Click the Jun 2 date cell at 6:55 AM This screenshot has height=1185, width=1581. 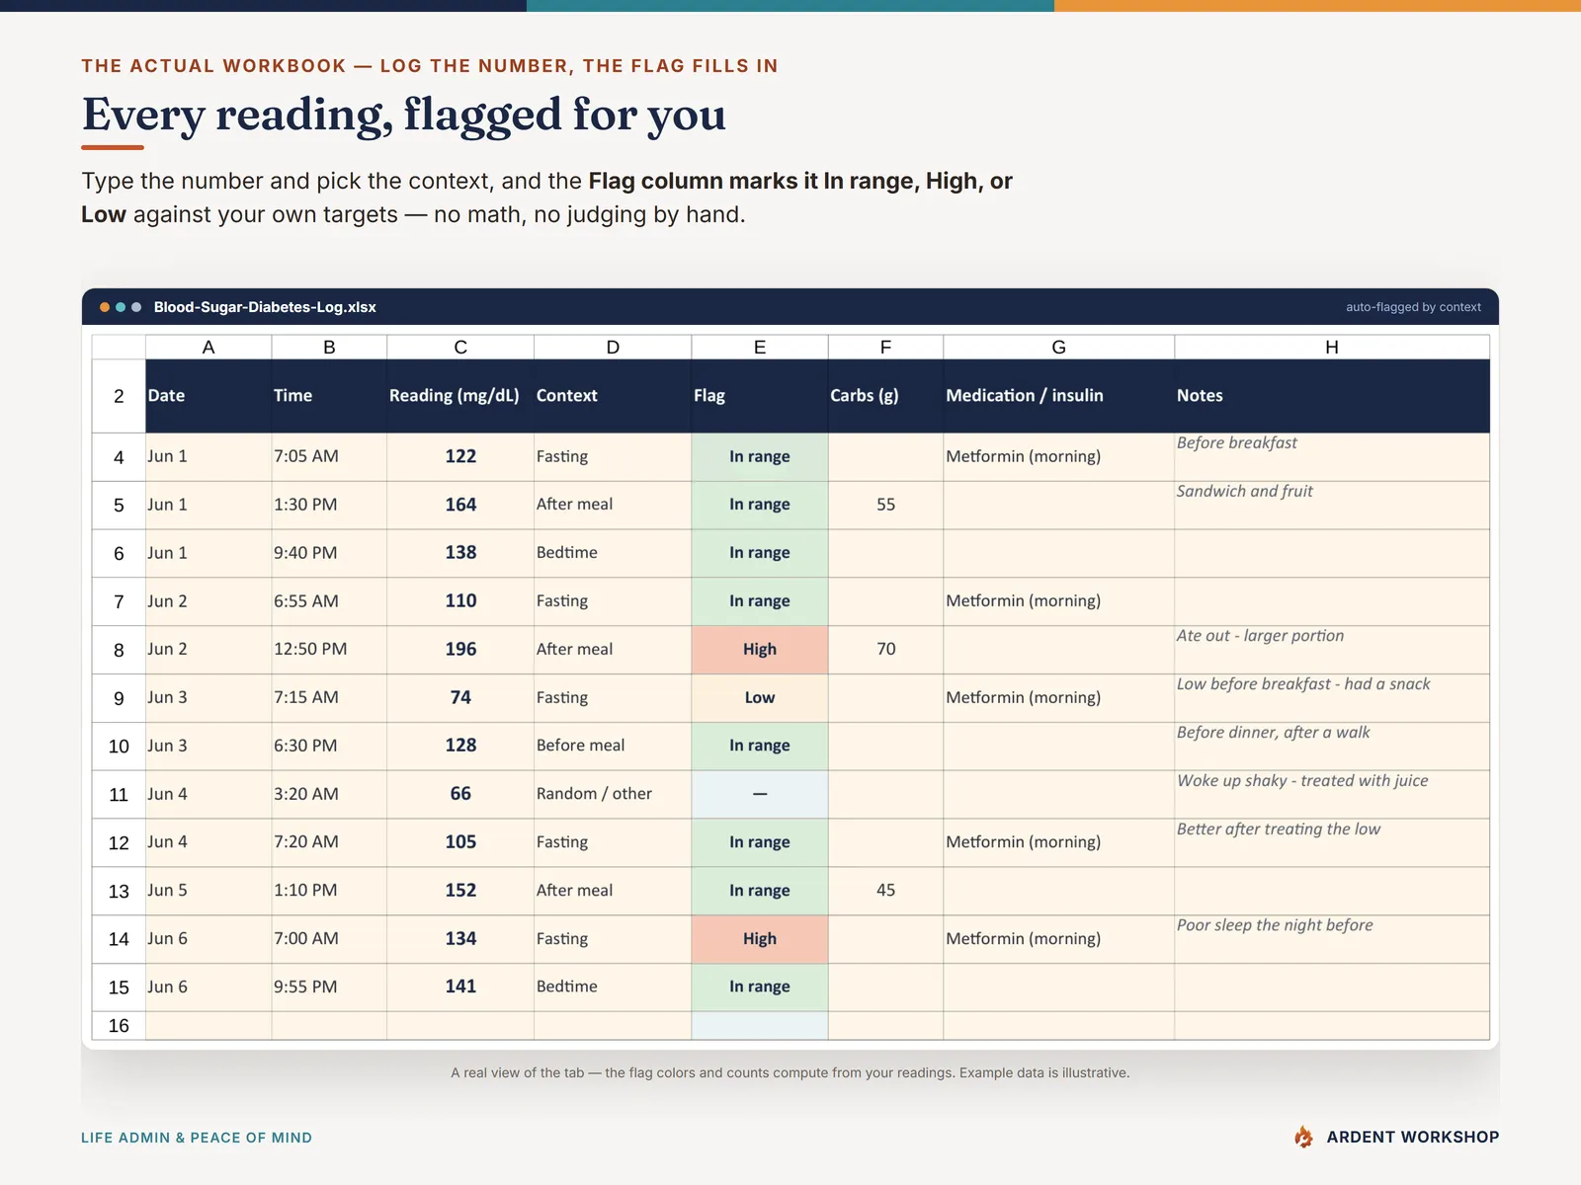click(208, 601)
